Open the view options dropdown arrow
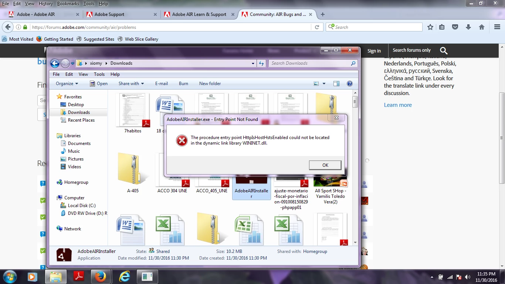Screen dimensions: 505x284 point(324,84)
